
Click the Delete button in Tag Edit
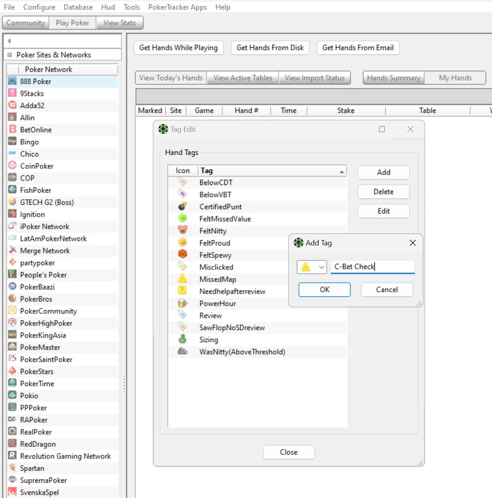384,192
